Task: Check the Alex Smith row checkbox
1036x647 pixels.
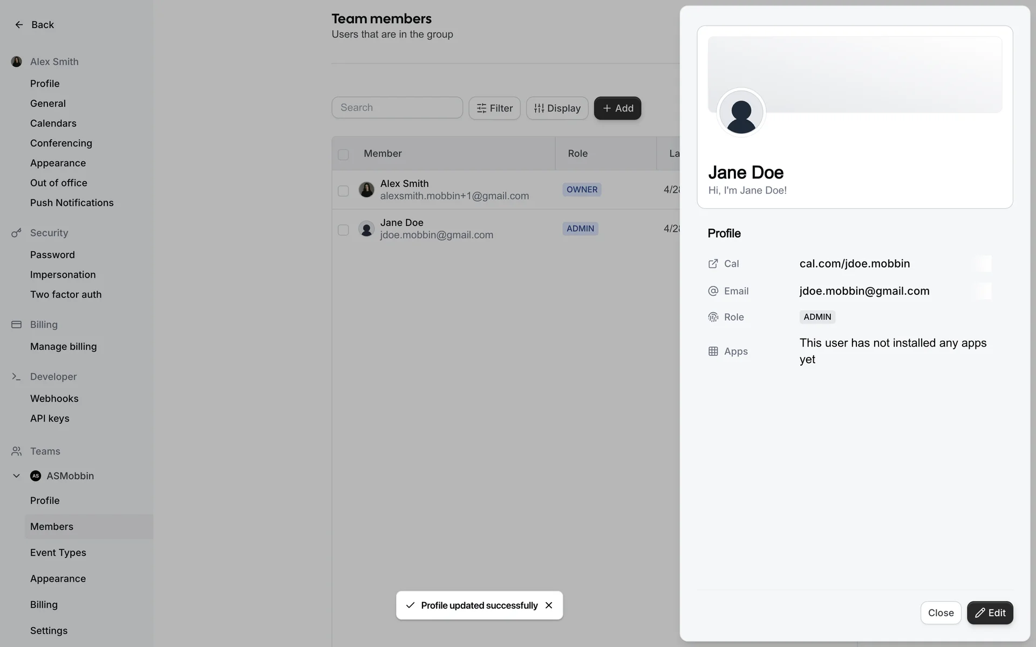Action: [343, 191]
